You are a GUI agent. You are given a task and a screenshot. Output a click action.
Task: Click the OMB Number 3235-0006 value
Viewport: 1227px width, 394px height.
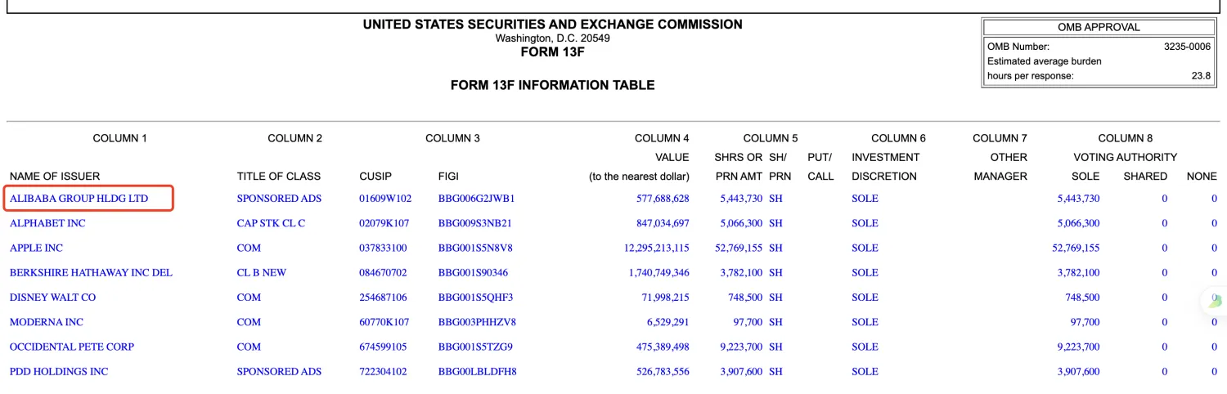point(1187,47)
